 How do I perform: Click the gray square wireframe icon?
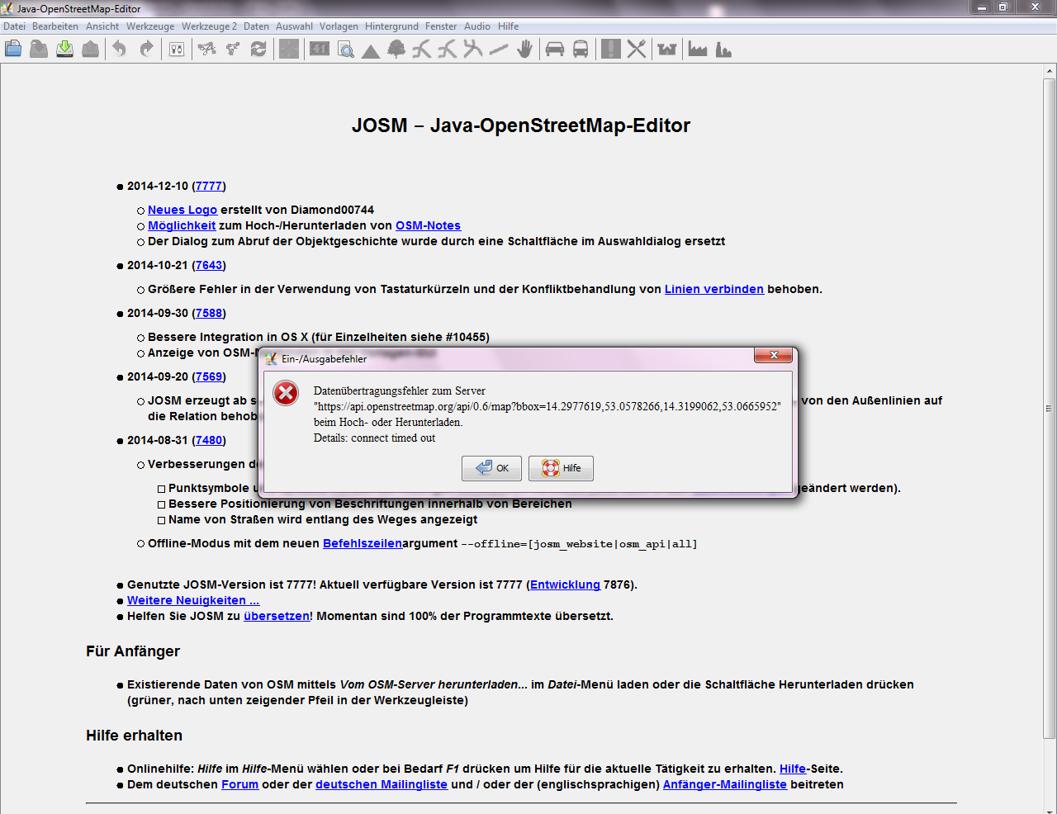(289, 50)
